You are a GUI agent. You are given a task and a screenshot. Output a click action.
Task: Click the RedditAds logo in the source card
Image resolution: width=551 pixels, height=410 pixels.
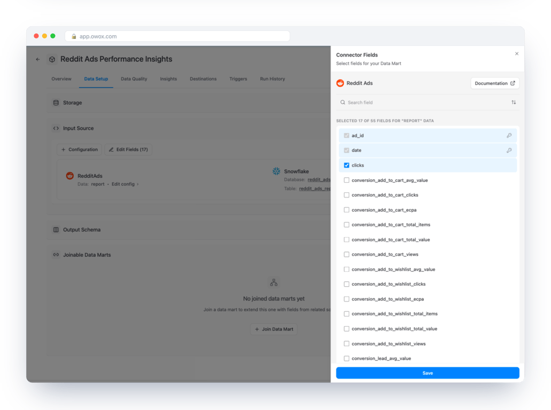(70, 176)
